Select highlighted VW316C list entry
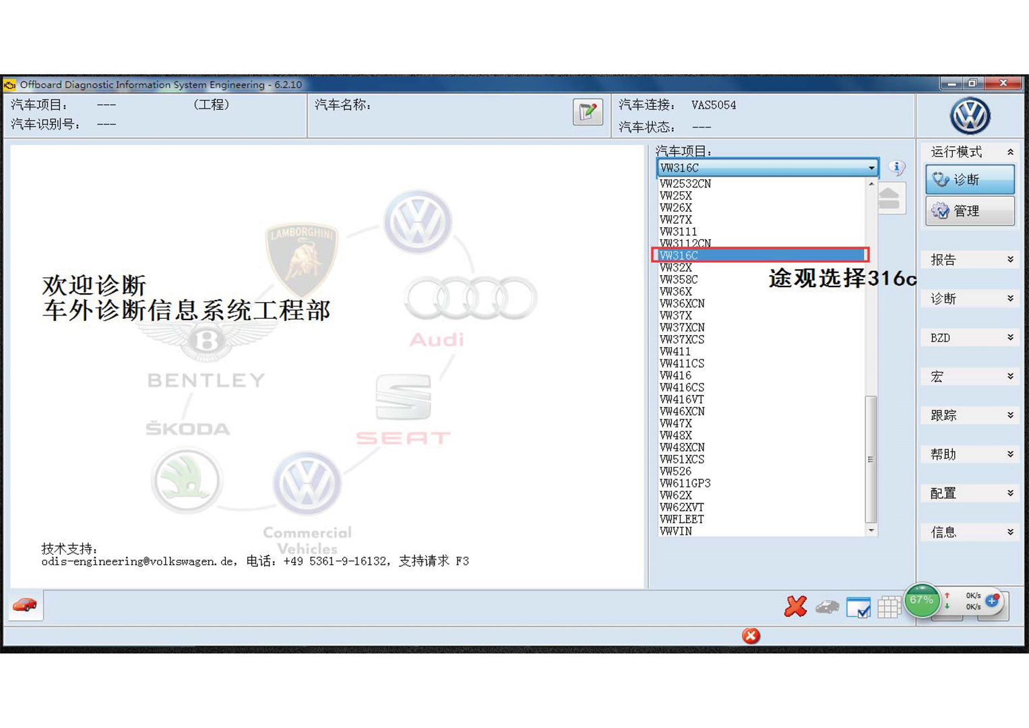1029x728 pixels. pyautogui.click(x=761, y=255)
